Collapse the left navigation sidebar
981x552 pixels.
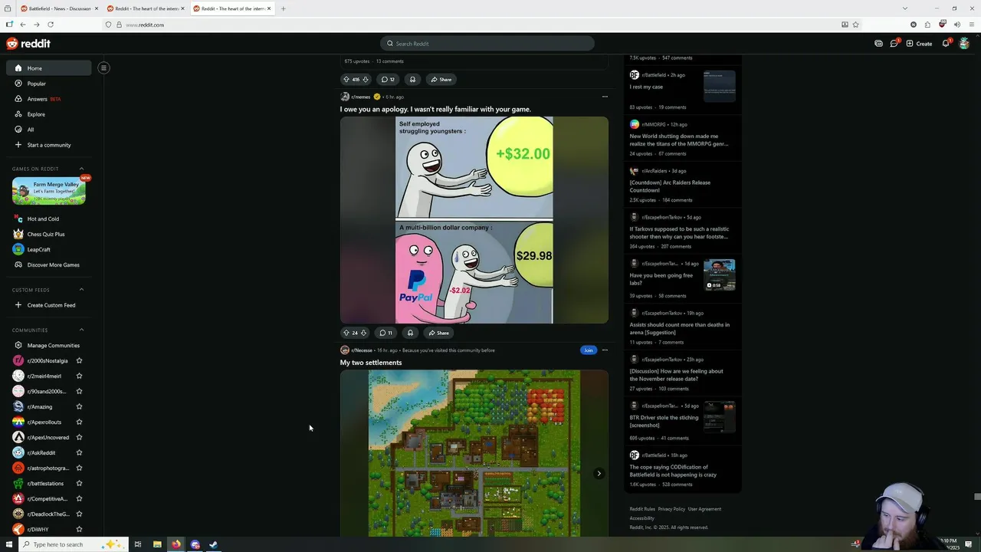pos(103,67)
